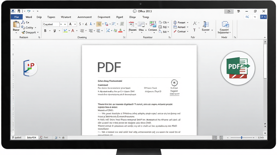Open the Rattom group dialog launcher
The width and height of the screenshot is (277, 155).
39,37
